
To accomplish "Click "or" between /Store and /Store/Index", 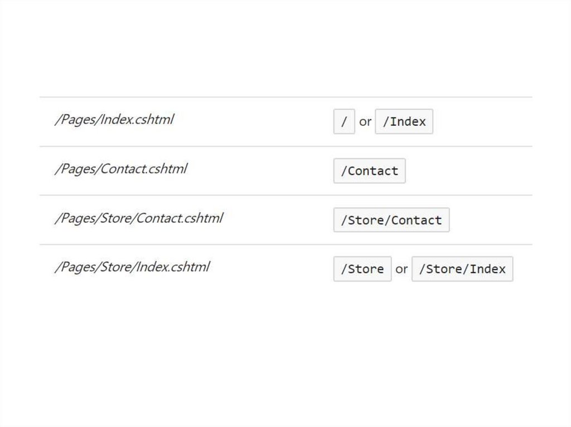I will pyautogui.click(x=401, y=269).
